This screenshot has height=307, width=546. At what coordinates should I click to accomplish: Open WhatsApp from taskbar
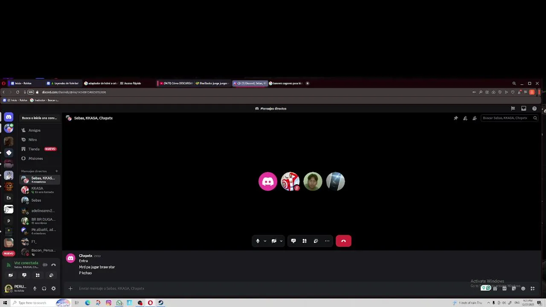(119, 303)
